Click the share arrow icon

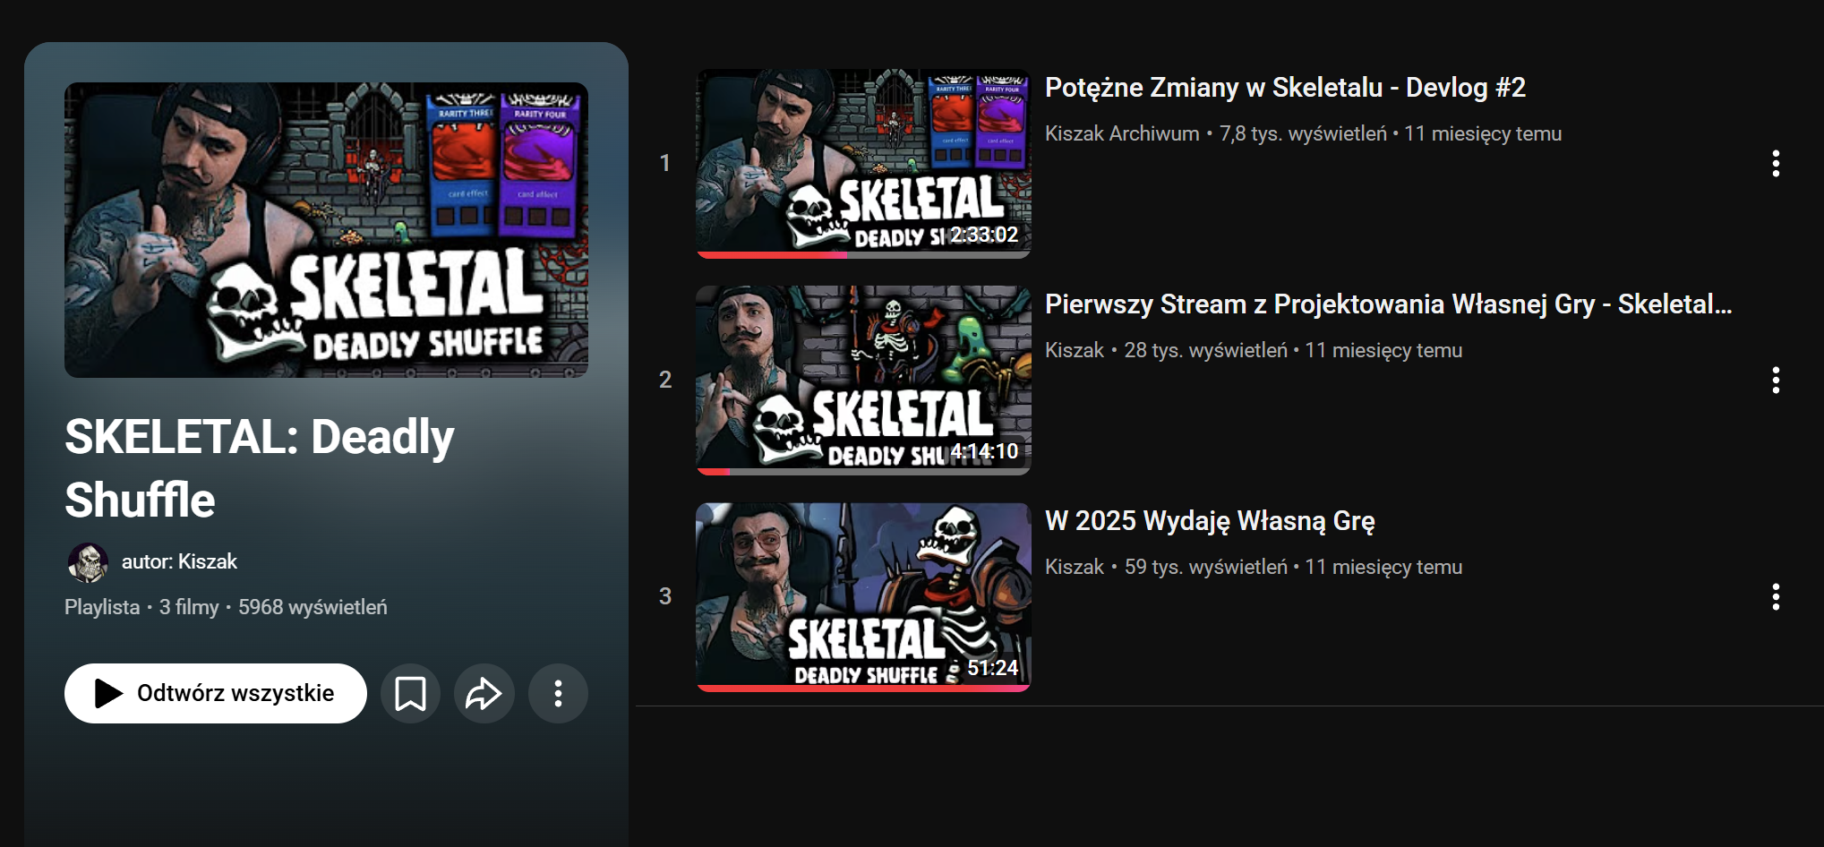[484, 693]
